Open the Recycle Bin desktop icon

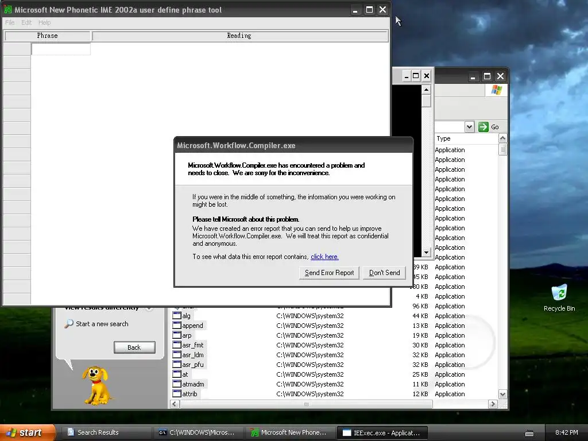coord(559,298)
